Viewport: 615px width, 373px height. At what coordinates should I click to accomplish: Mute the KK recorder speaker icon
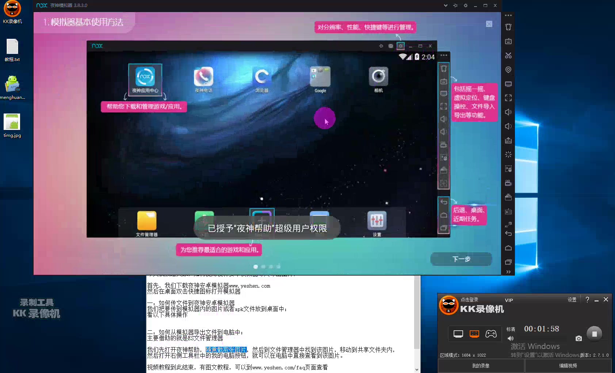510,338
